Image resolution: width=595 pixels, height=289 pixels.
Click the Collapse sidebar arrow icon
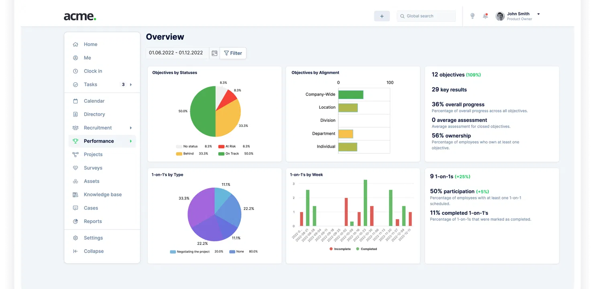tap(75, 251)
